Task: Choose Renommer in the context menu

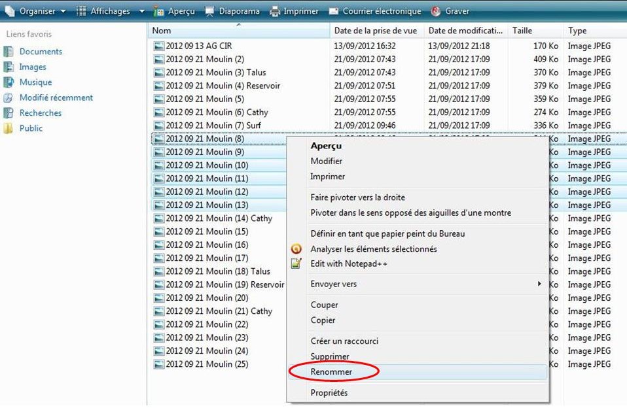Action: pyautogui.click(x=331, y=372)
